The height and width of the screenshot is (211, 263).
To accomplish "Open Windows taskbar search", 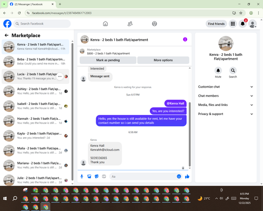I will point(15,198).
